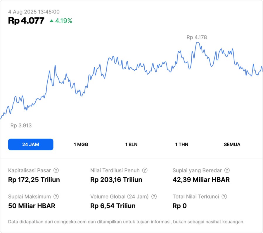The width and height of the screenshot is (263, 233).
Task: Click the question mark next to Suplai yang Beredar
Action: 227,170
